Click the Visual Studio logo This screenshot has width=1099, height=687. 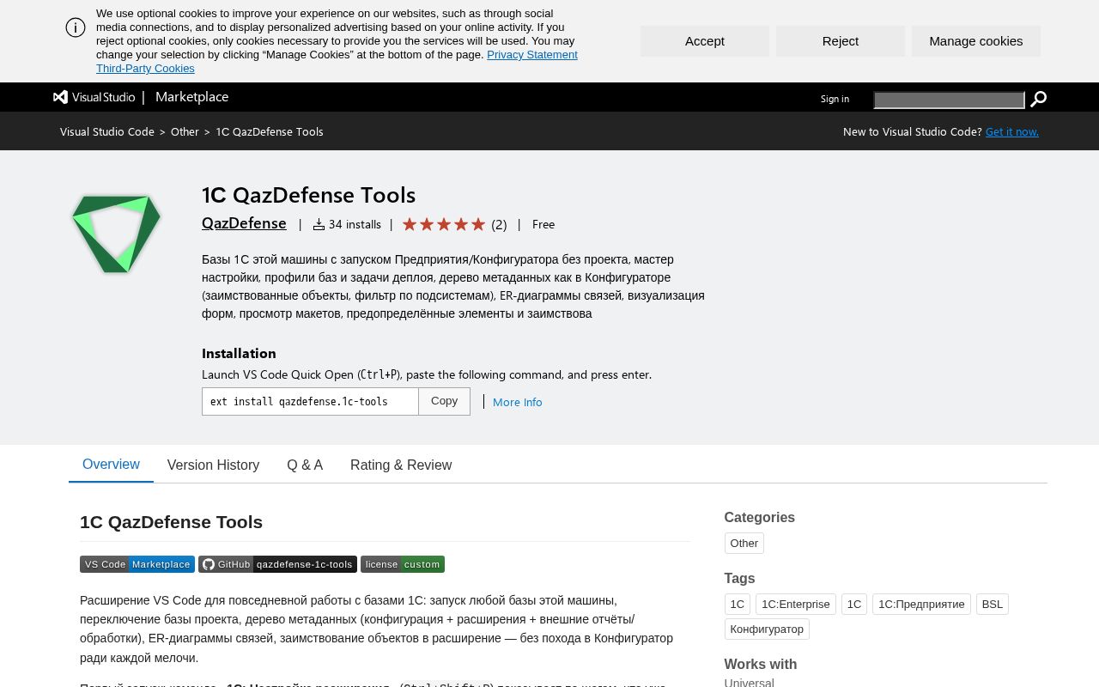point(94,97)
